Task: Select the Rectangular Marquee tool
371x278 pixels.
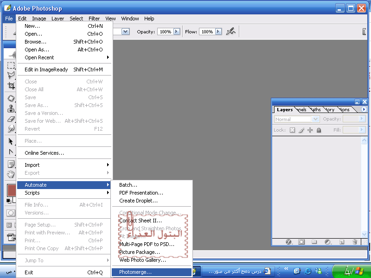Action: 11,65
